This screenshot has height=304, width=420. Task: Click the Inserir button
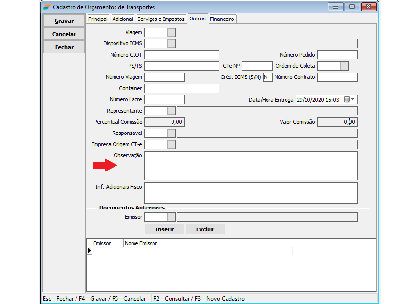[165, 229]
